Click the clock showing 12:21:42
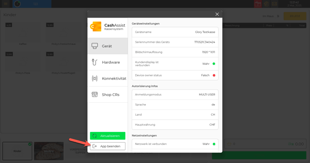310x163 pixels. click(294, 2)
